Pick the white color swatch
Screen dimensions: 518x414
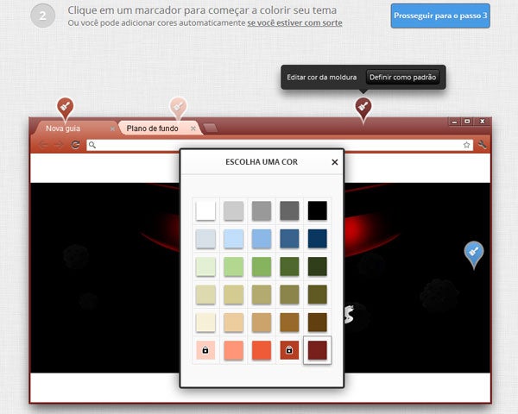tap(206, 210)
